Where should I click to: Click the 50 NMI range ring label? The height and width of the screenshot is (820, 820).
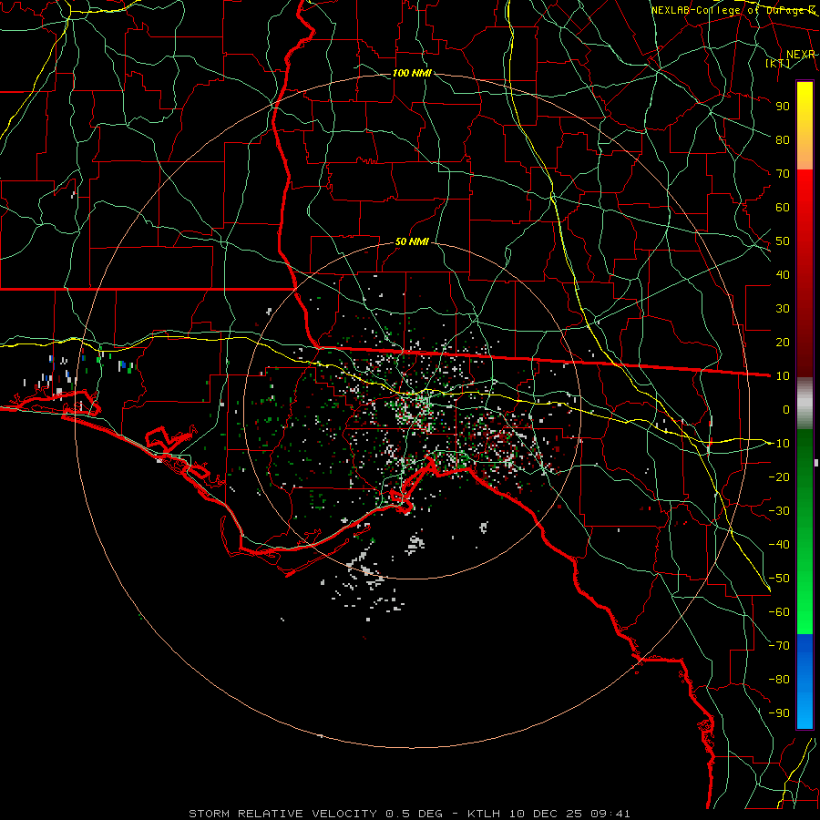[x=412, y=241]
